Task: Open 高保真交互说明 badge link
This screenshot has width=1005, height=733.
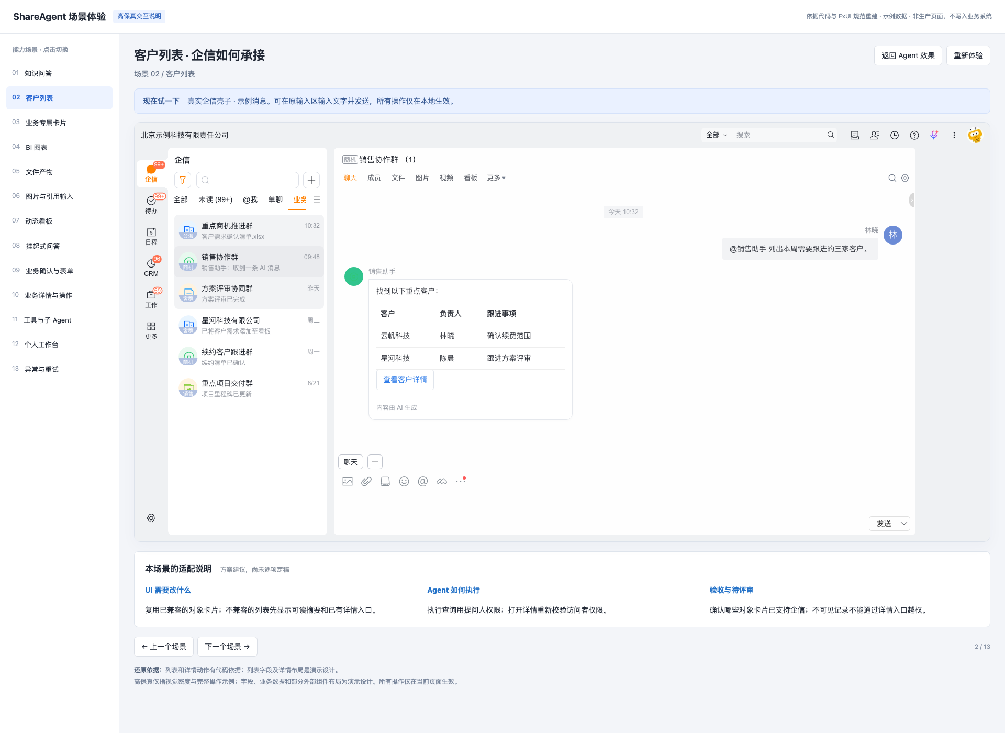Action: pos(139,16)
